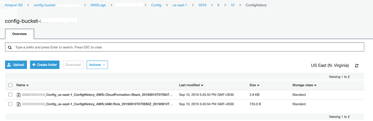373x121 pixels.
Task: Tick the select-all checkbox in header row
Action: click(10, 85)
